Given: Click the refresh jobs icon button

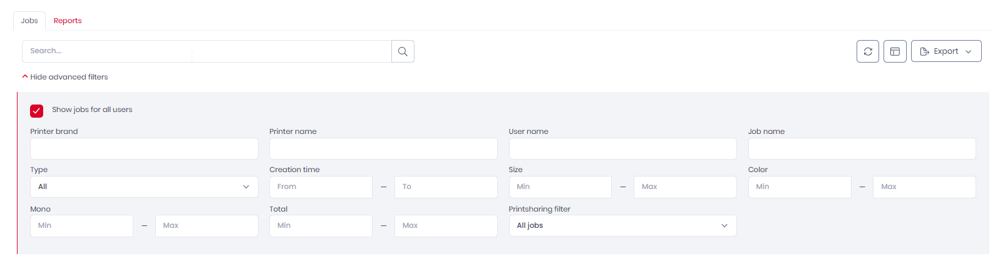Looking at the screenshot, I should click(867, 51).
